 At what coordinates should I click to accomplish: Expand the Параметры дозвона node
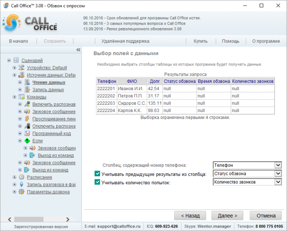(15, 192)
